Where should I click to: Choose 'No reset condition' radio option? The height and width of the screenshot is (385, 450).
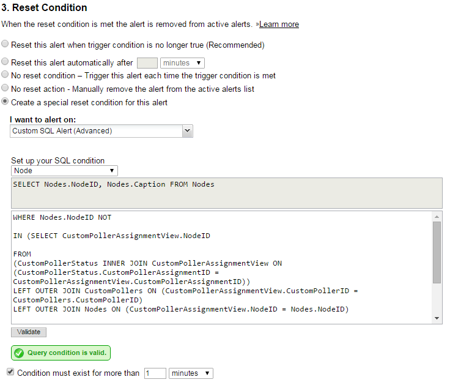(x=5, y=74)
